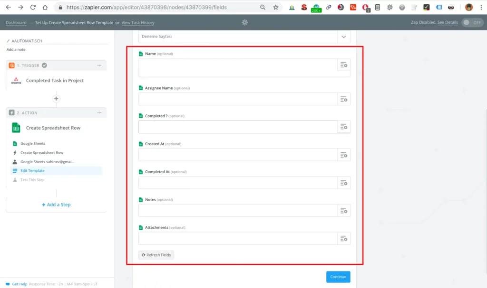The width and height of the screenshot is (487, 288).
Task: Click the Google Sheets icon beside Create Spreadsheet Row
Action: tap(16, 128)
